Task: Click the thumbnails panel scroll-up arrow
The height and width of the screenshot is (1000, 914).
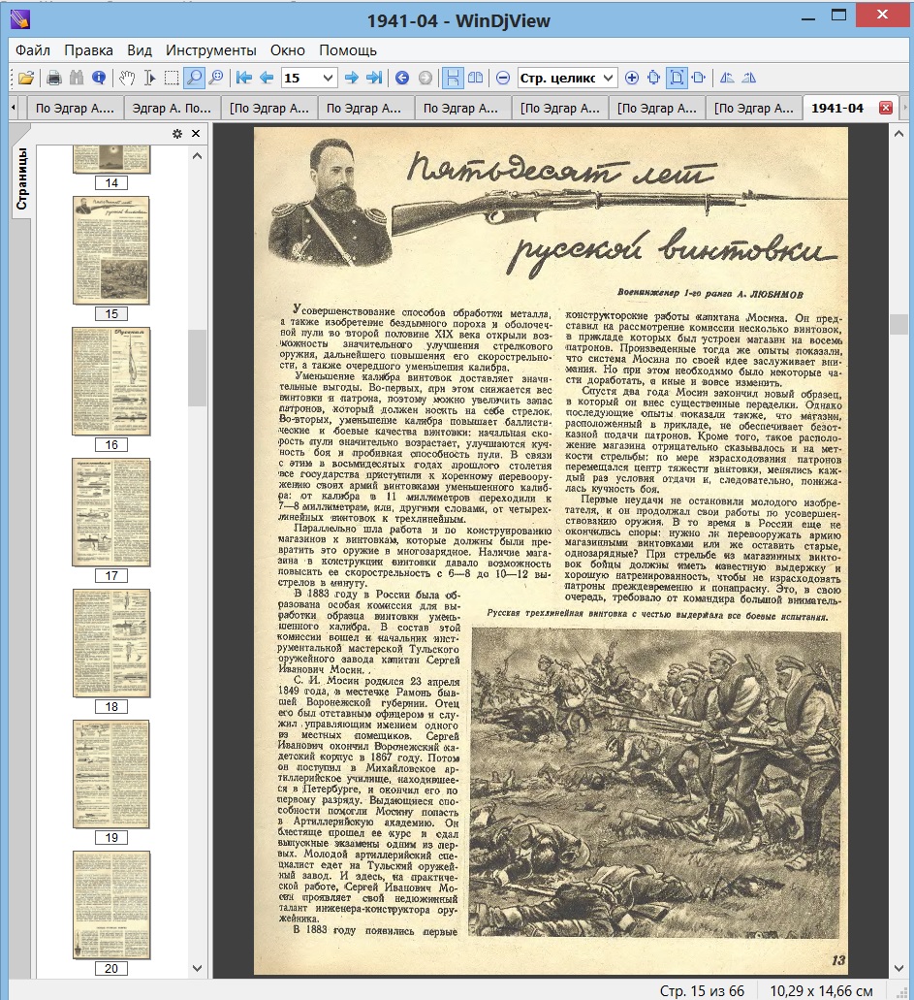Action: pyautogui.click(x=197, y=155)
